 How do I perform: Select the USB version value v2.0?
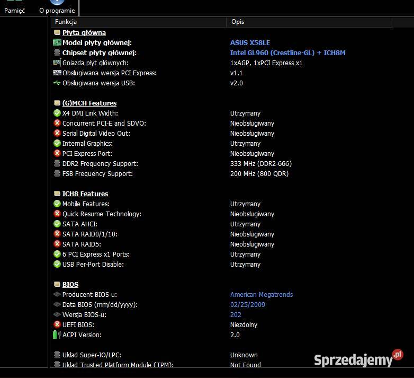coord(236,83)
